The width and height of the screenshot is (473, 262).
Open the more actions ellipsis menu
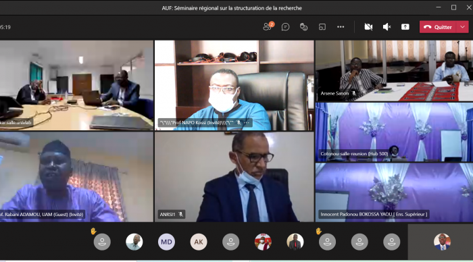point(341,27)
